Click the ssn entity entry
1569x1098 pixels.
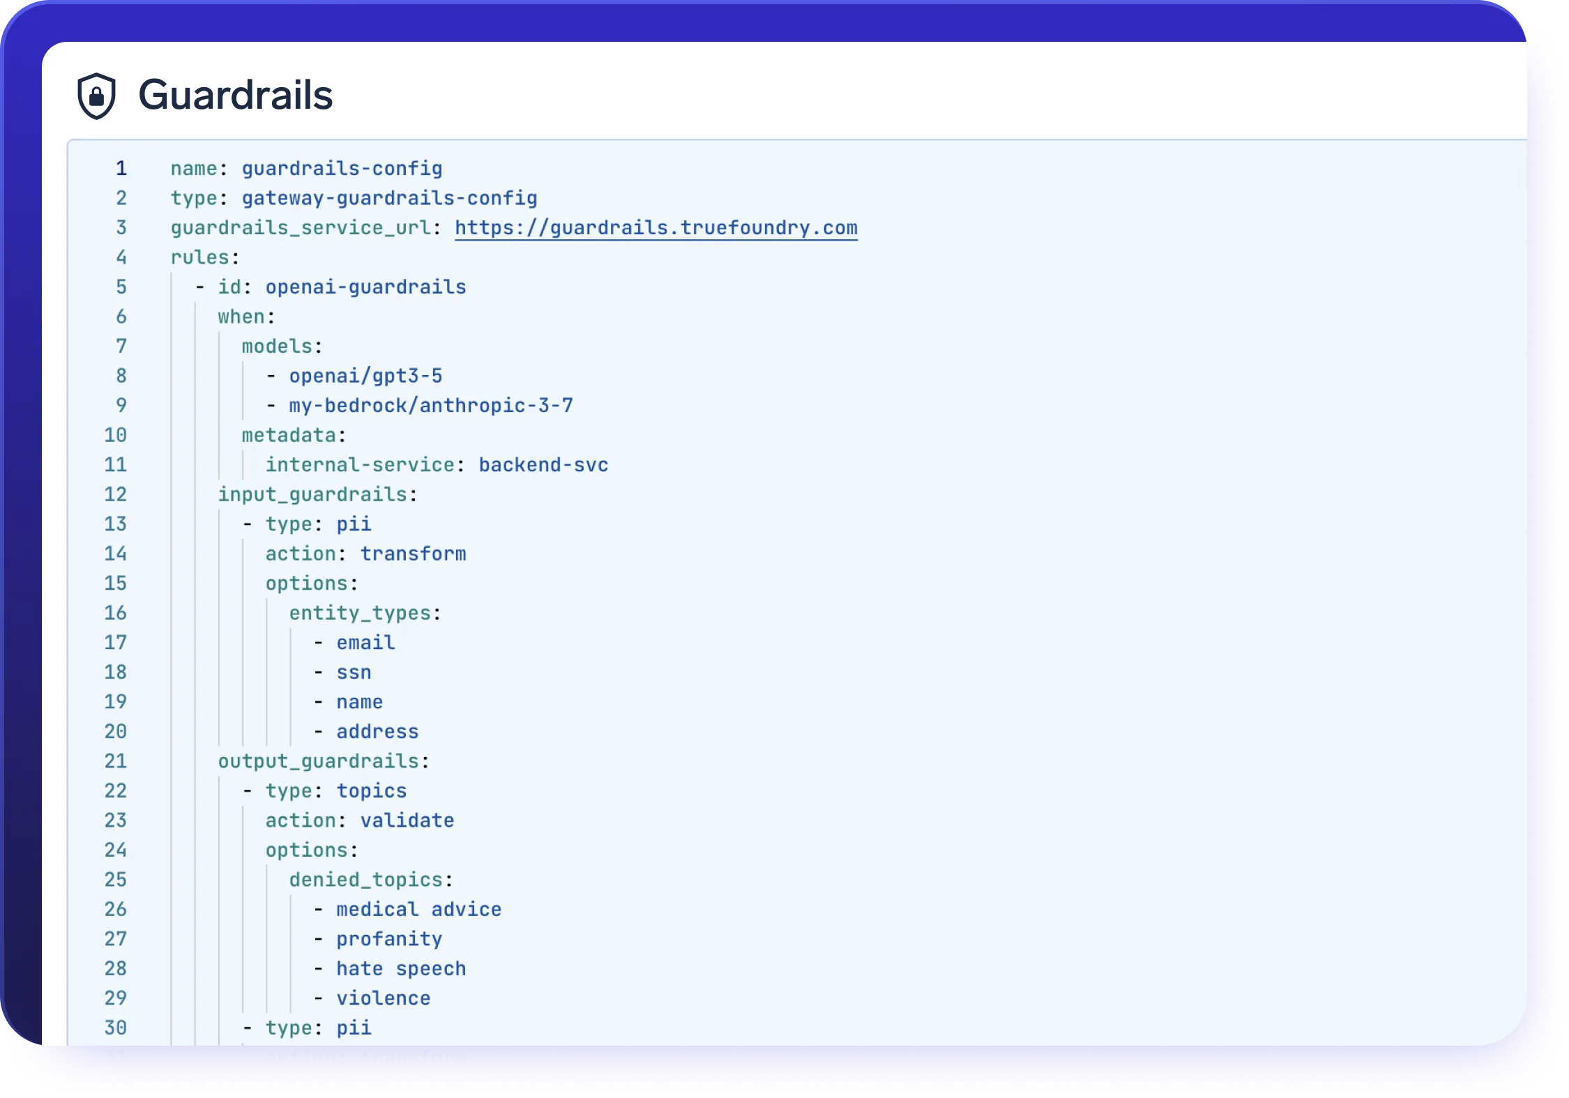[x=354, y=673]
